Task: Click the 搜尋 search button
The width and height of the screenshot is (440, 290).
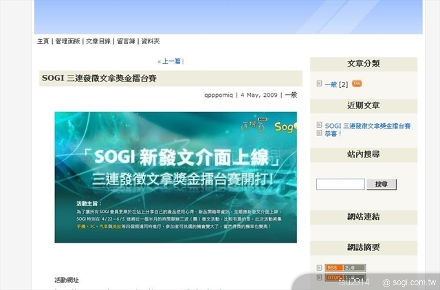Action: 382,184
